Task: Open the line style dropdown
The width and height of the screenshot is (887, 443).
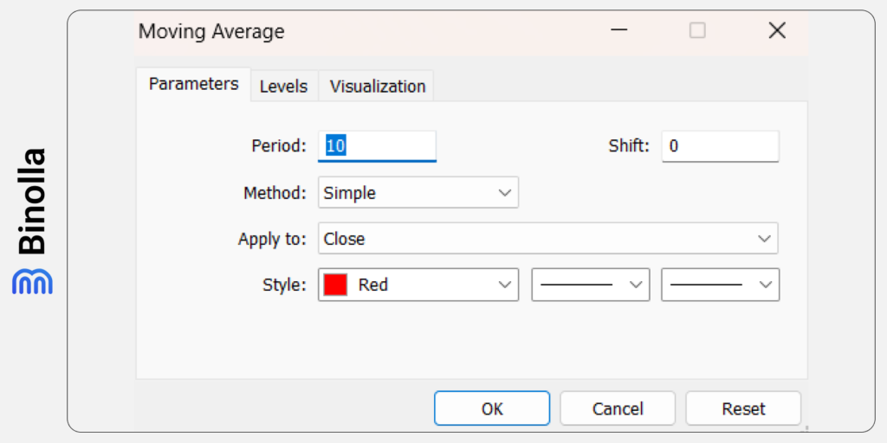Action: (x=590, y=285)
